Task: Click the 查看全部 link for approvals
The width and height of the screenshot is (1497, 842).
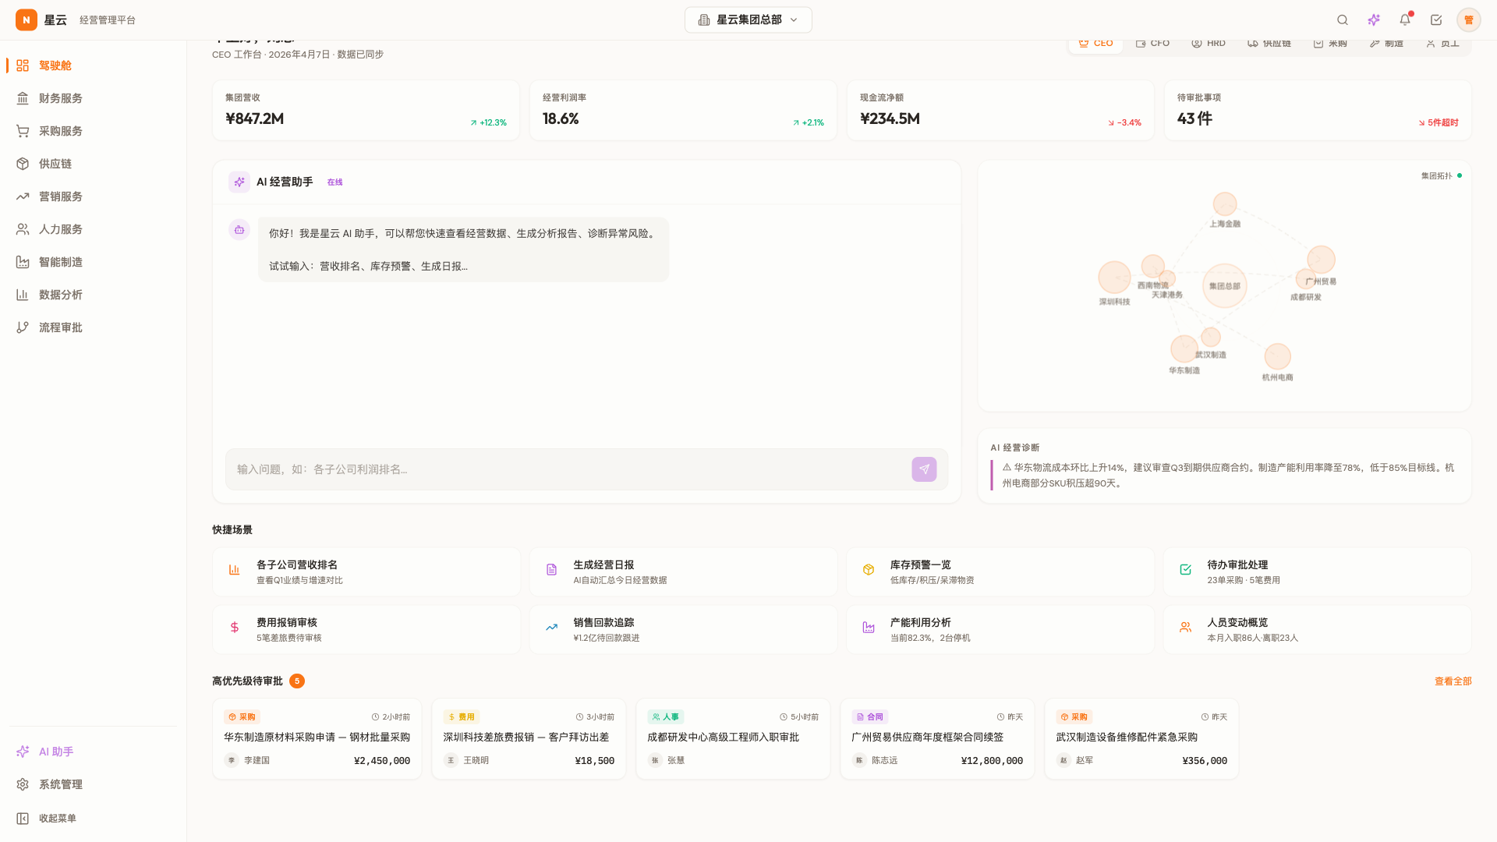Action: 1453,681
